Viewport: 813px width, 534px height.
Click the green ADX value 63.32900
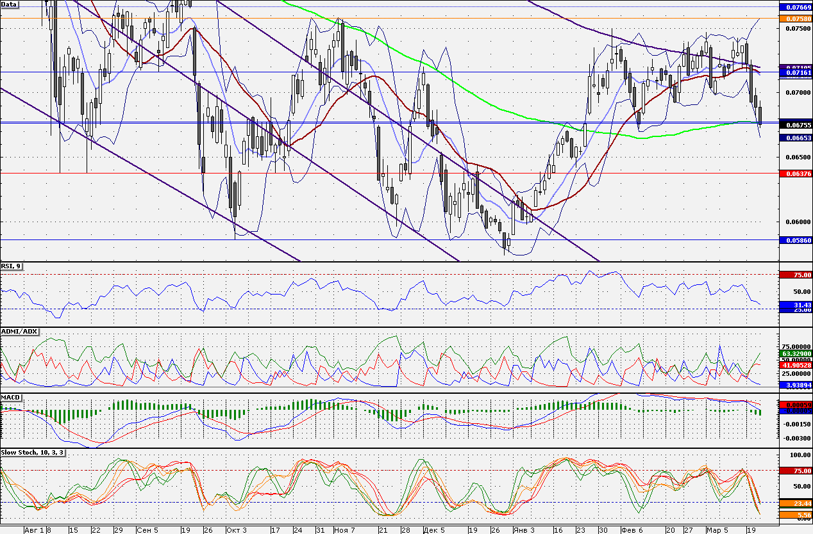pyautogui.click(x=795, y=353)
